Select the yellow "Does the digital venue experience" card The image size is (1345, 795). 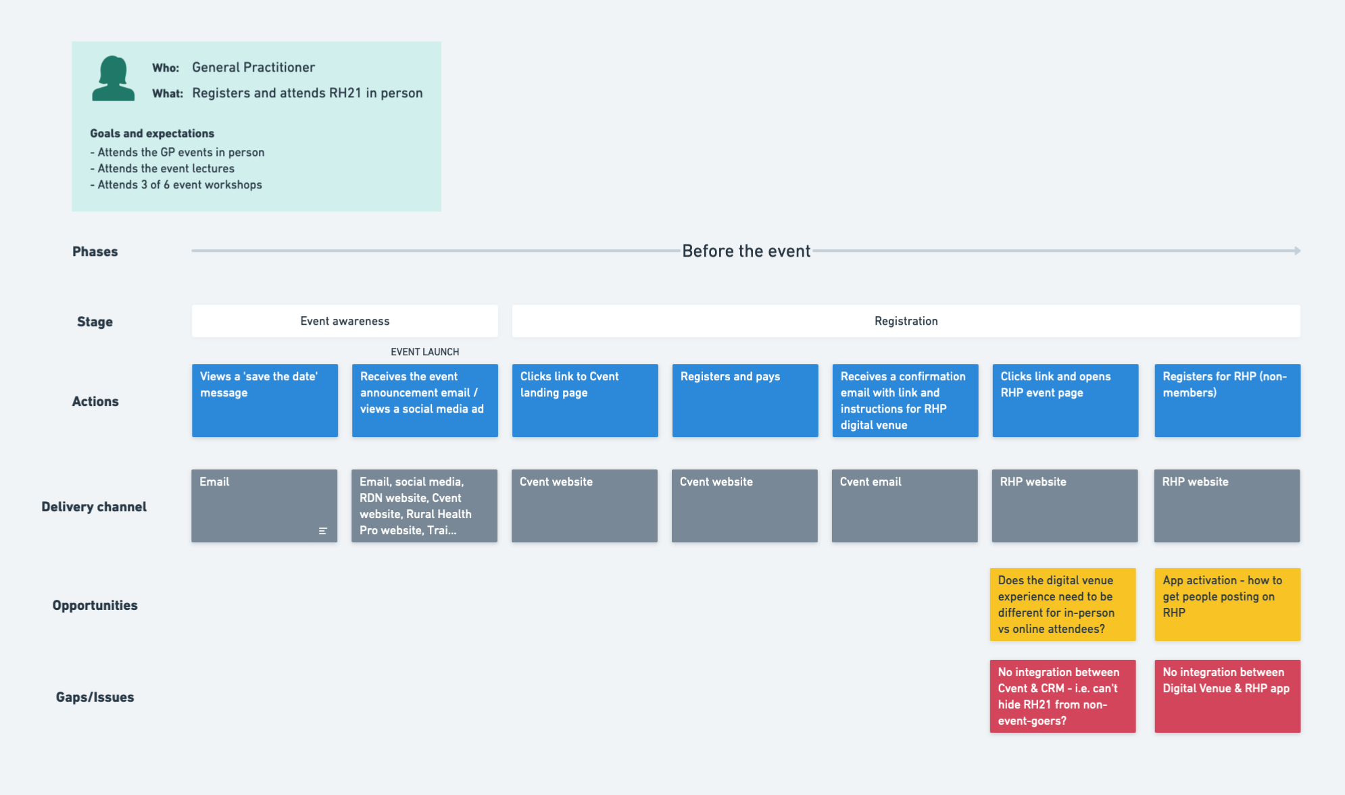(x=1062, y=605)
